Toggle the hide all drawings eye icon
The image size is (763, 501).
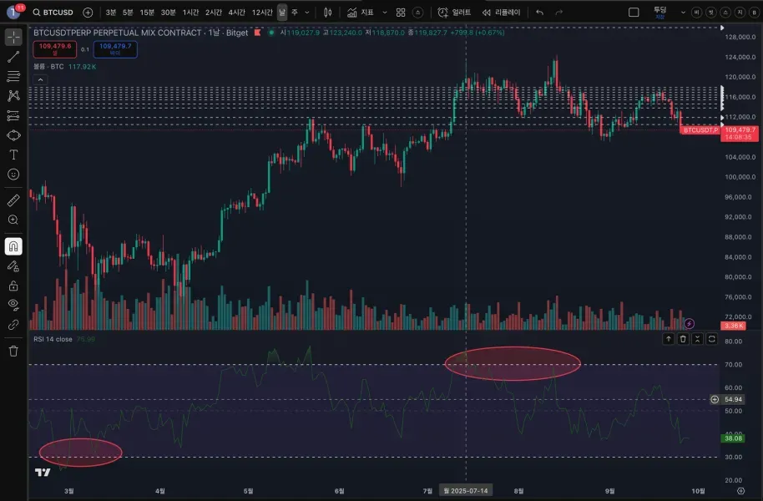click(x=13, y=306)
